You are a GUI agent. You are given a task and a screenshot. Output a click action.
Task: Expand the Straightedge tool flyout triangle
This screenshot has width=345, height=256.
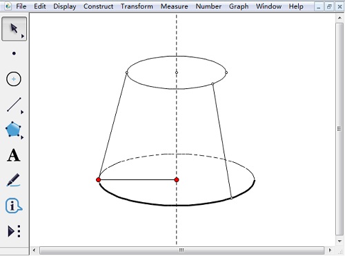[x=22, y=112]
